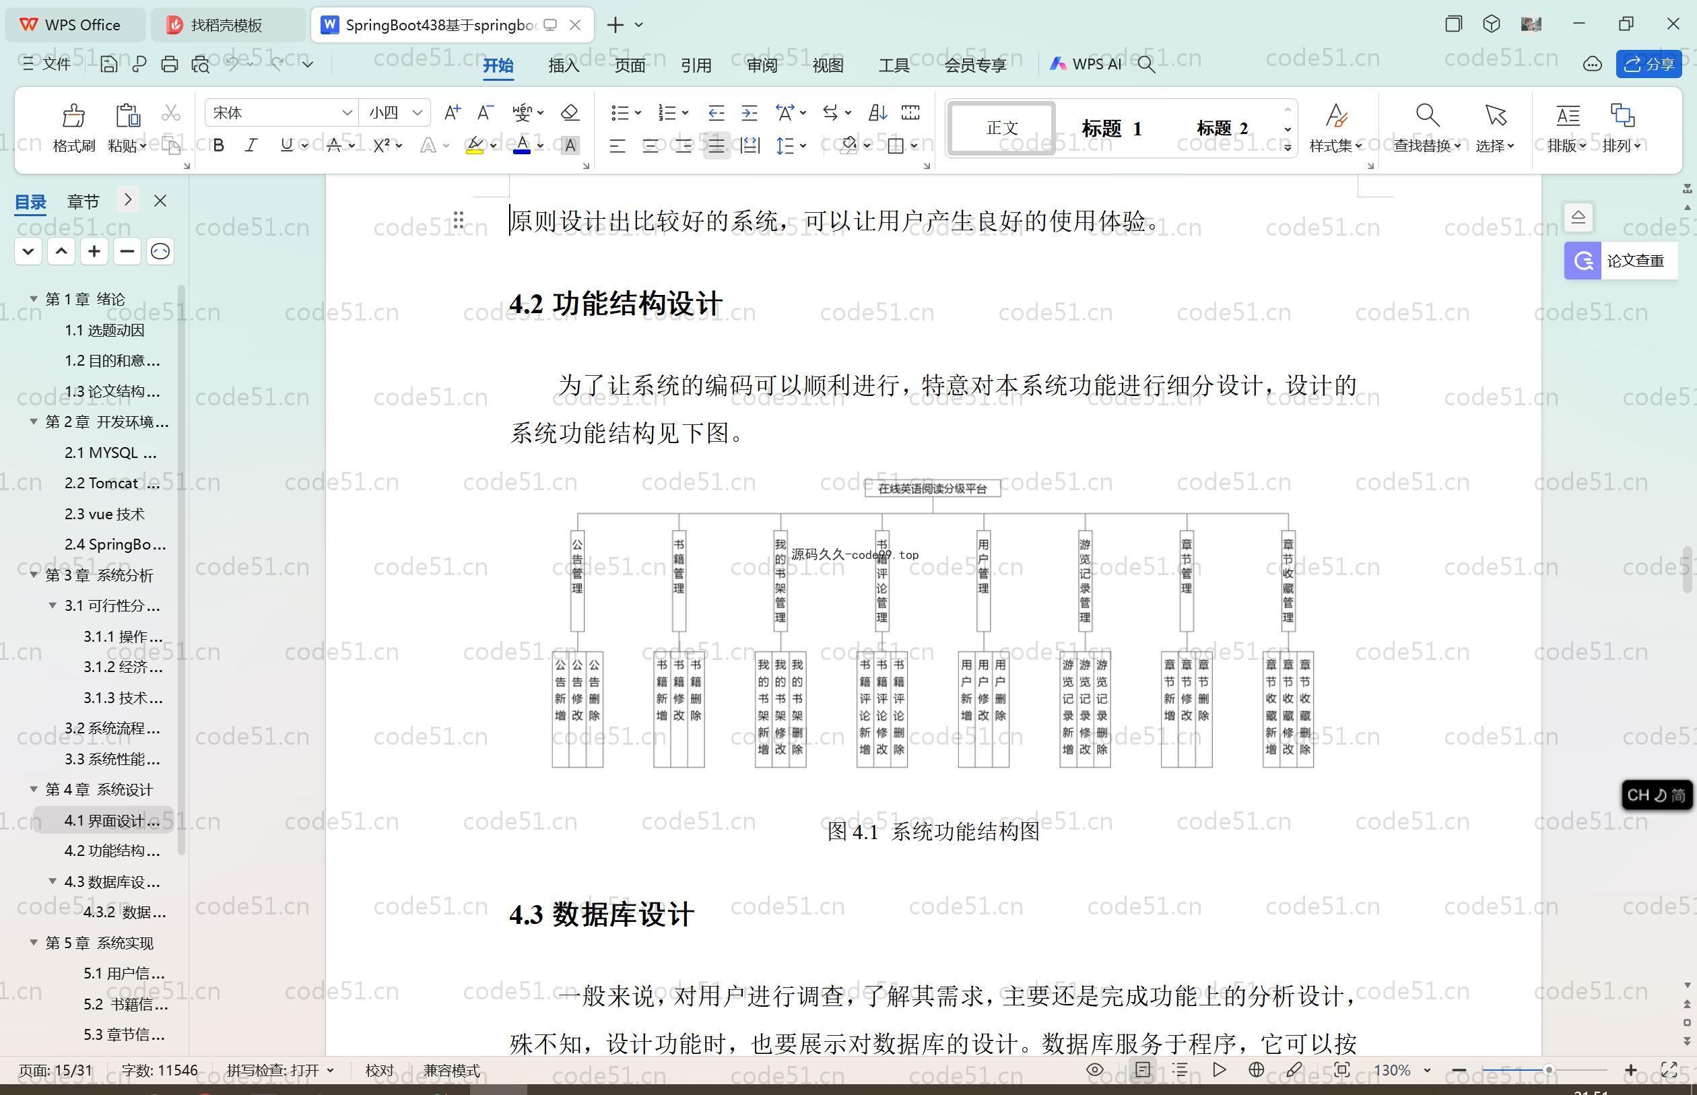Screen dimensions: 1697x1095
Task: Toggle spell check status 拼写检查
Action: (x=280, y=1070)
